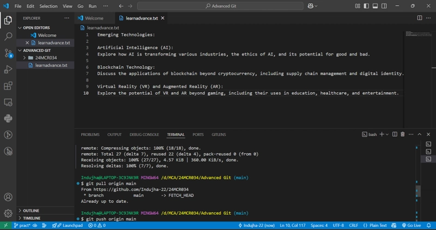Screen dimensions: 436x230
Task: Switch to the Welcome editor tab
Action: pos(94,18)
